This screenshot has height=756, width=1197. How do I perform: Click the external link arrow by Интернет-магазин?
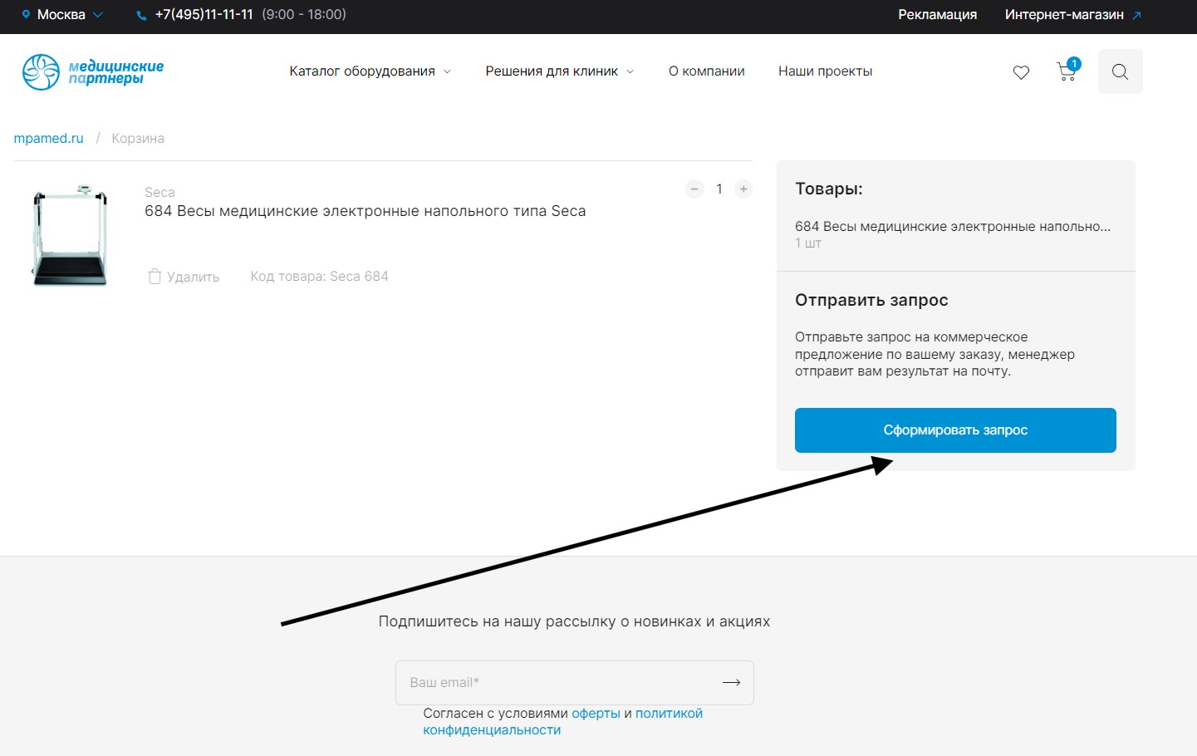point(1137,15)
